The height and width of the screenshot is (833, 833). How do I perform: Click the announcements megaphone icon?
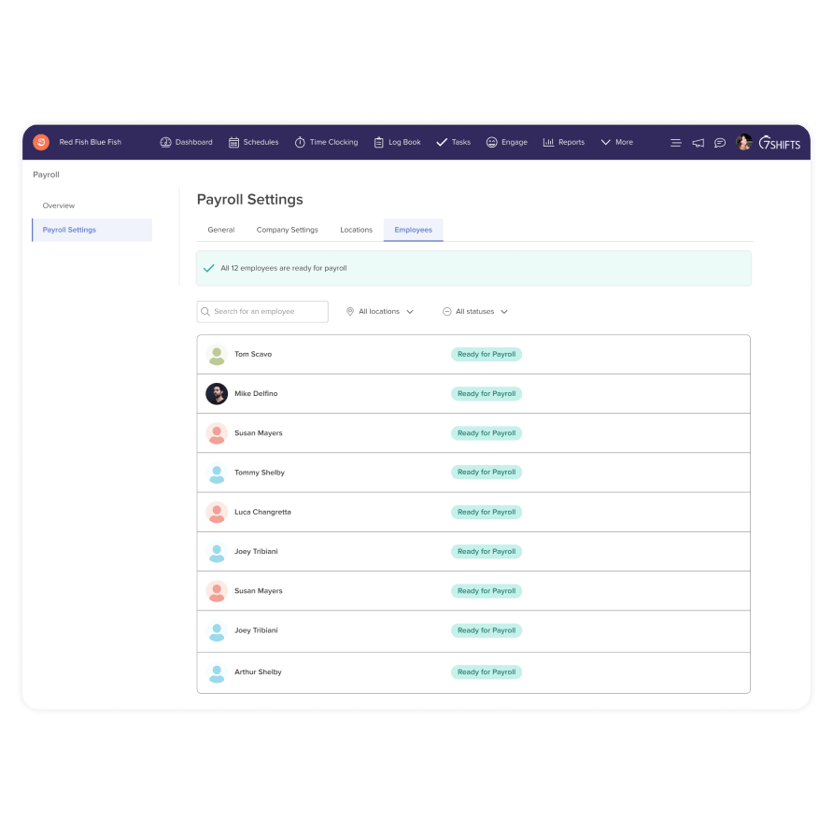[697, 142]
